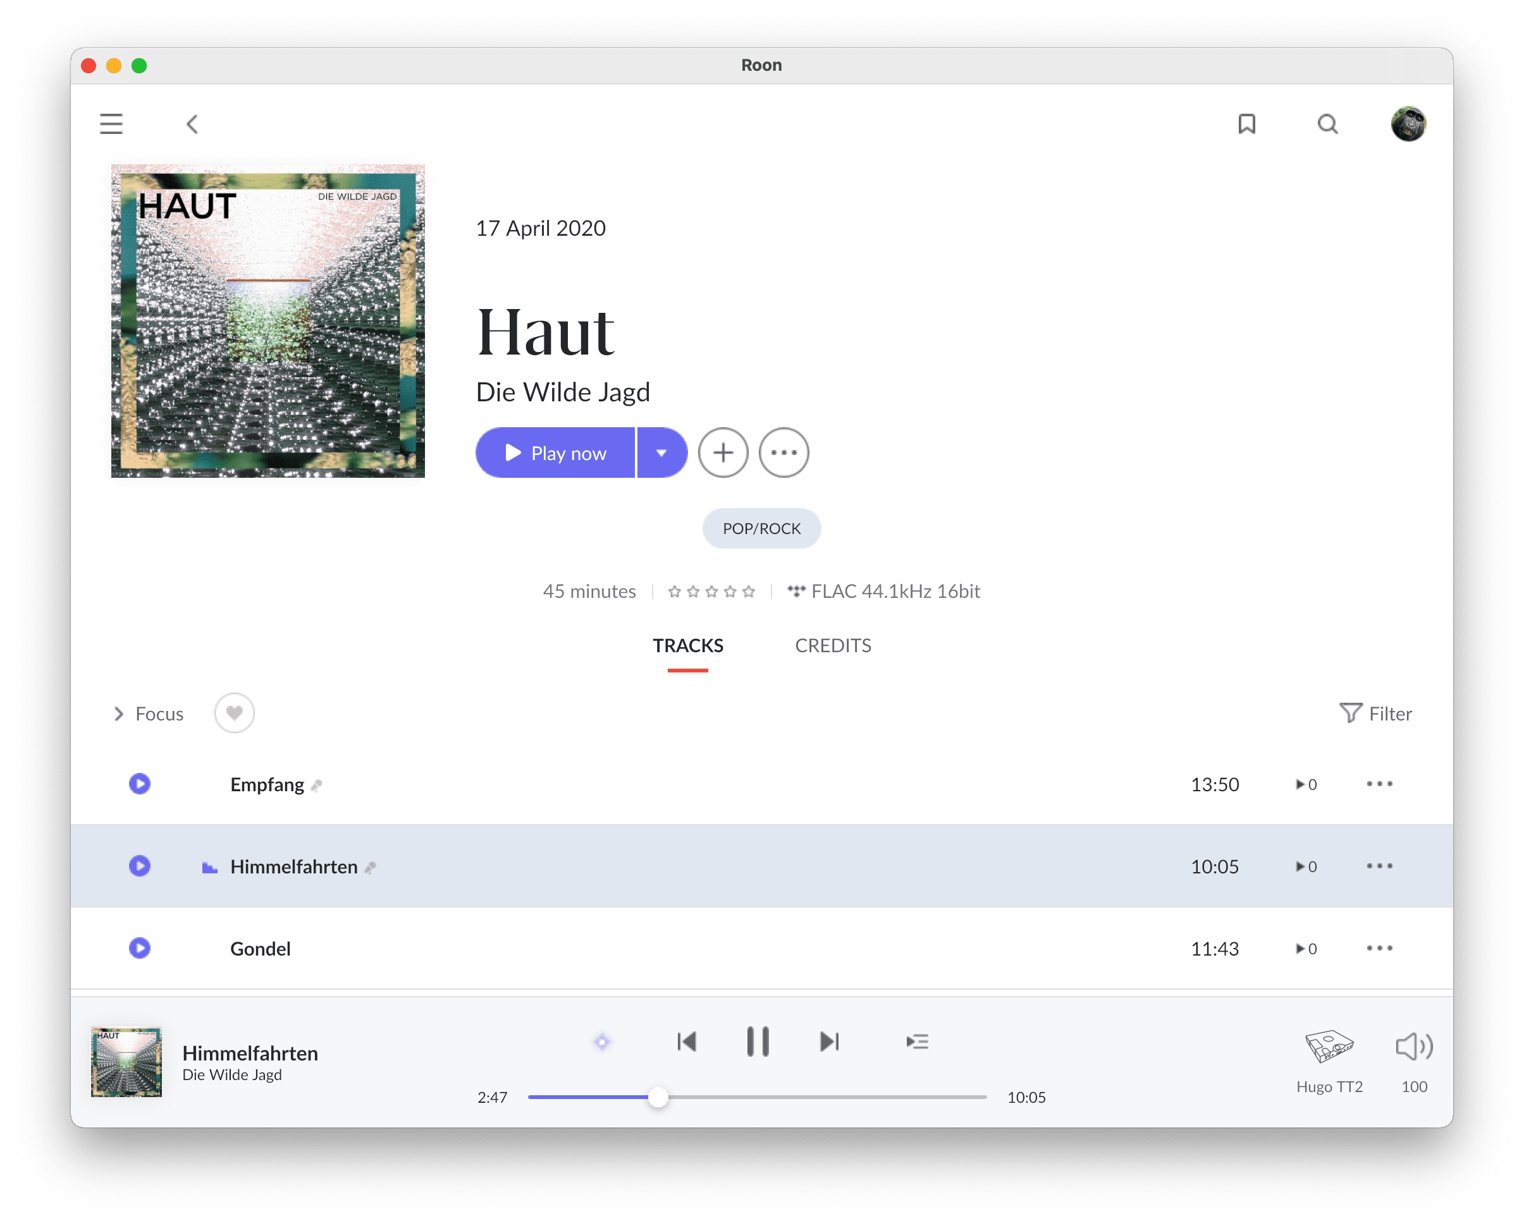Open search with the magnifier icon
The height and width of the screenshot is (1221, 1524).
coord(1327,125)
